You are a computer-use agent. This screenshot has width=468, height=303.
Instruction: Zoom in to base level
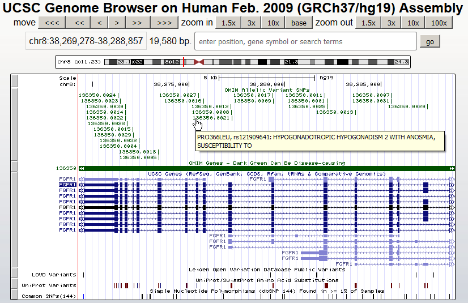coord(299,23)
